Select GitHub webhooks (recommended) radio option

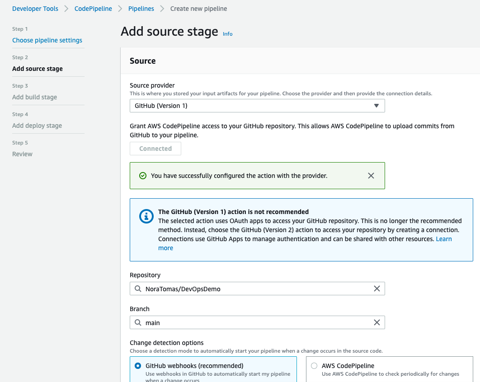[x=138, y=366]
